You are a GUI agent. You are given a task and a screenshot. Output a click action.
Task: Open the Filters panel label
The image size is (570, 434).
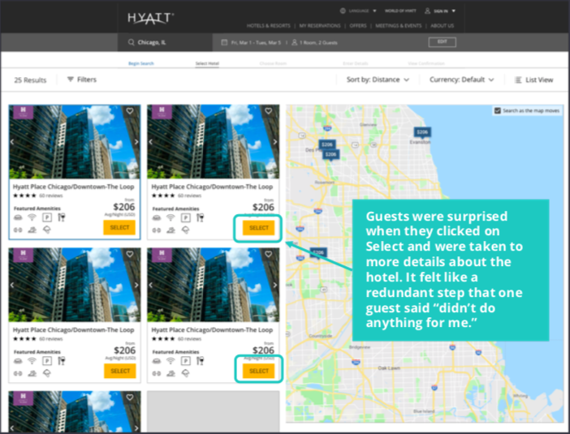click(87, 79)
